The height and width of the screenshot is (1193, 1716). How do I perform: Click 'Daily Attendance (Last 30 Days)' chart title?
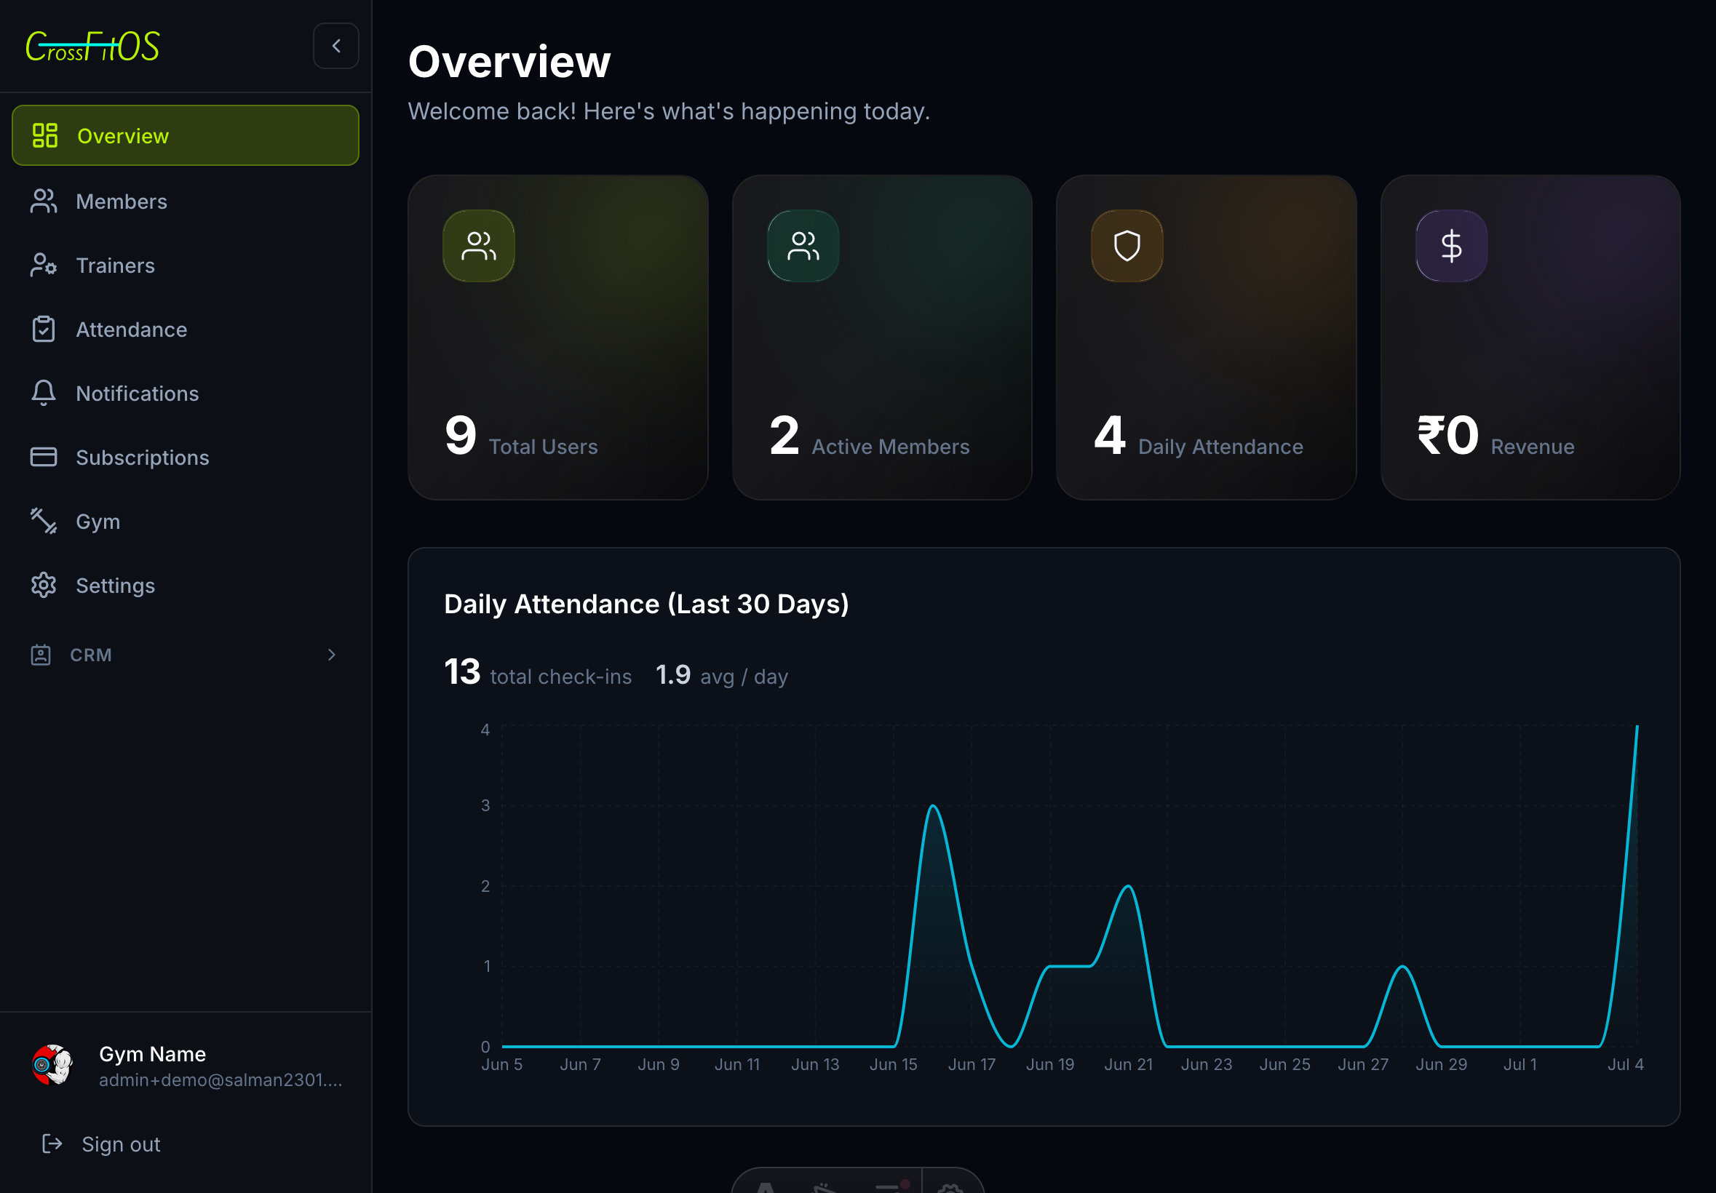tap(646, 604)
